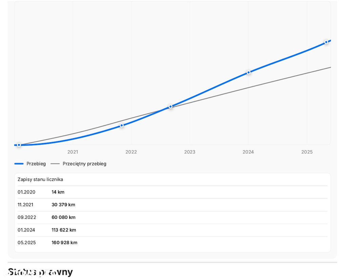This screenshot has height=280, width=339.
Task: Select the 01.2024 data point on the mileage line
Action: 248,72
